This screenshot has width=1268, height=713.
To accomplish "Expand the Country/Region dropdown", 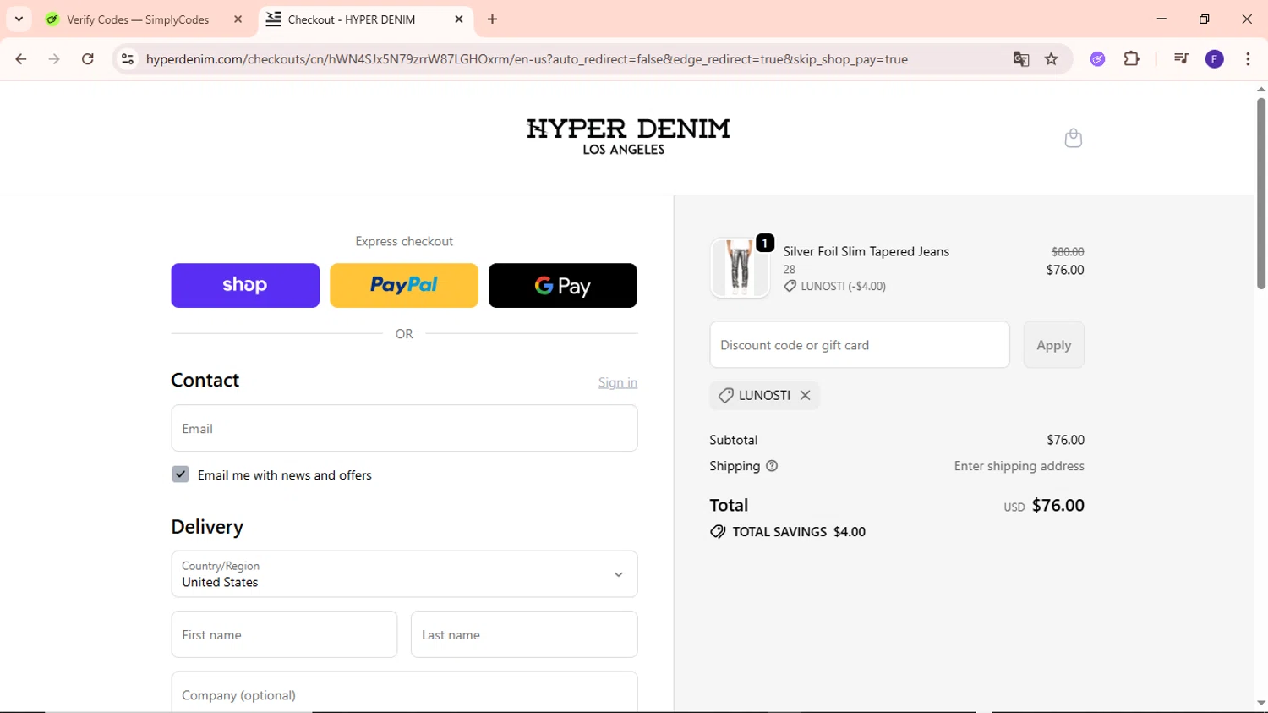I will (x=404, y=574).
